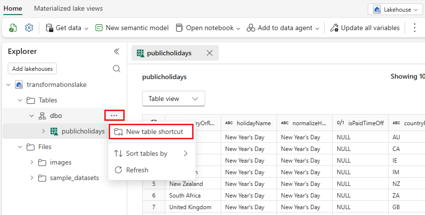Screen dimensions: 425x215
Task: Open Sort tables by submenu
Action: pos(151,154)
